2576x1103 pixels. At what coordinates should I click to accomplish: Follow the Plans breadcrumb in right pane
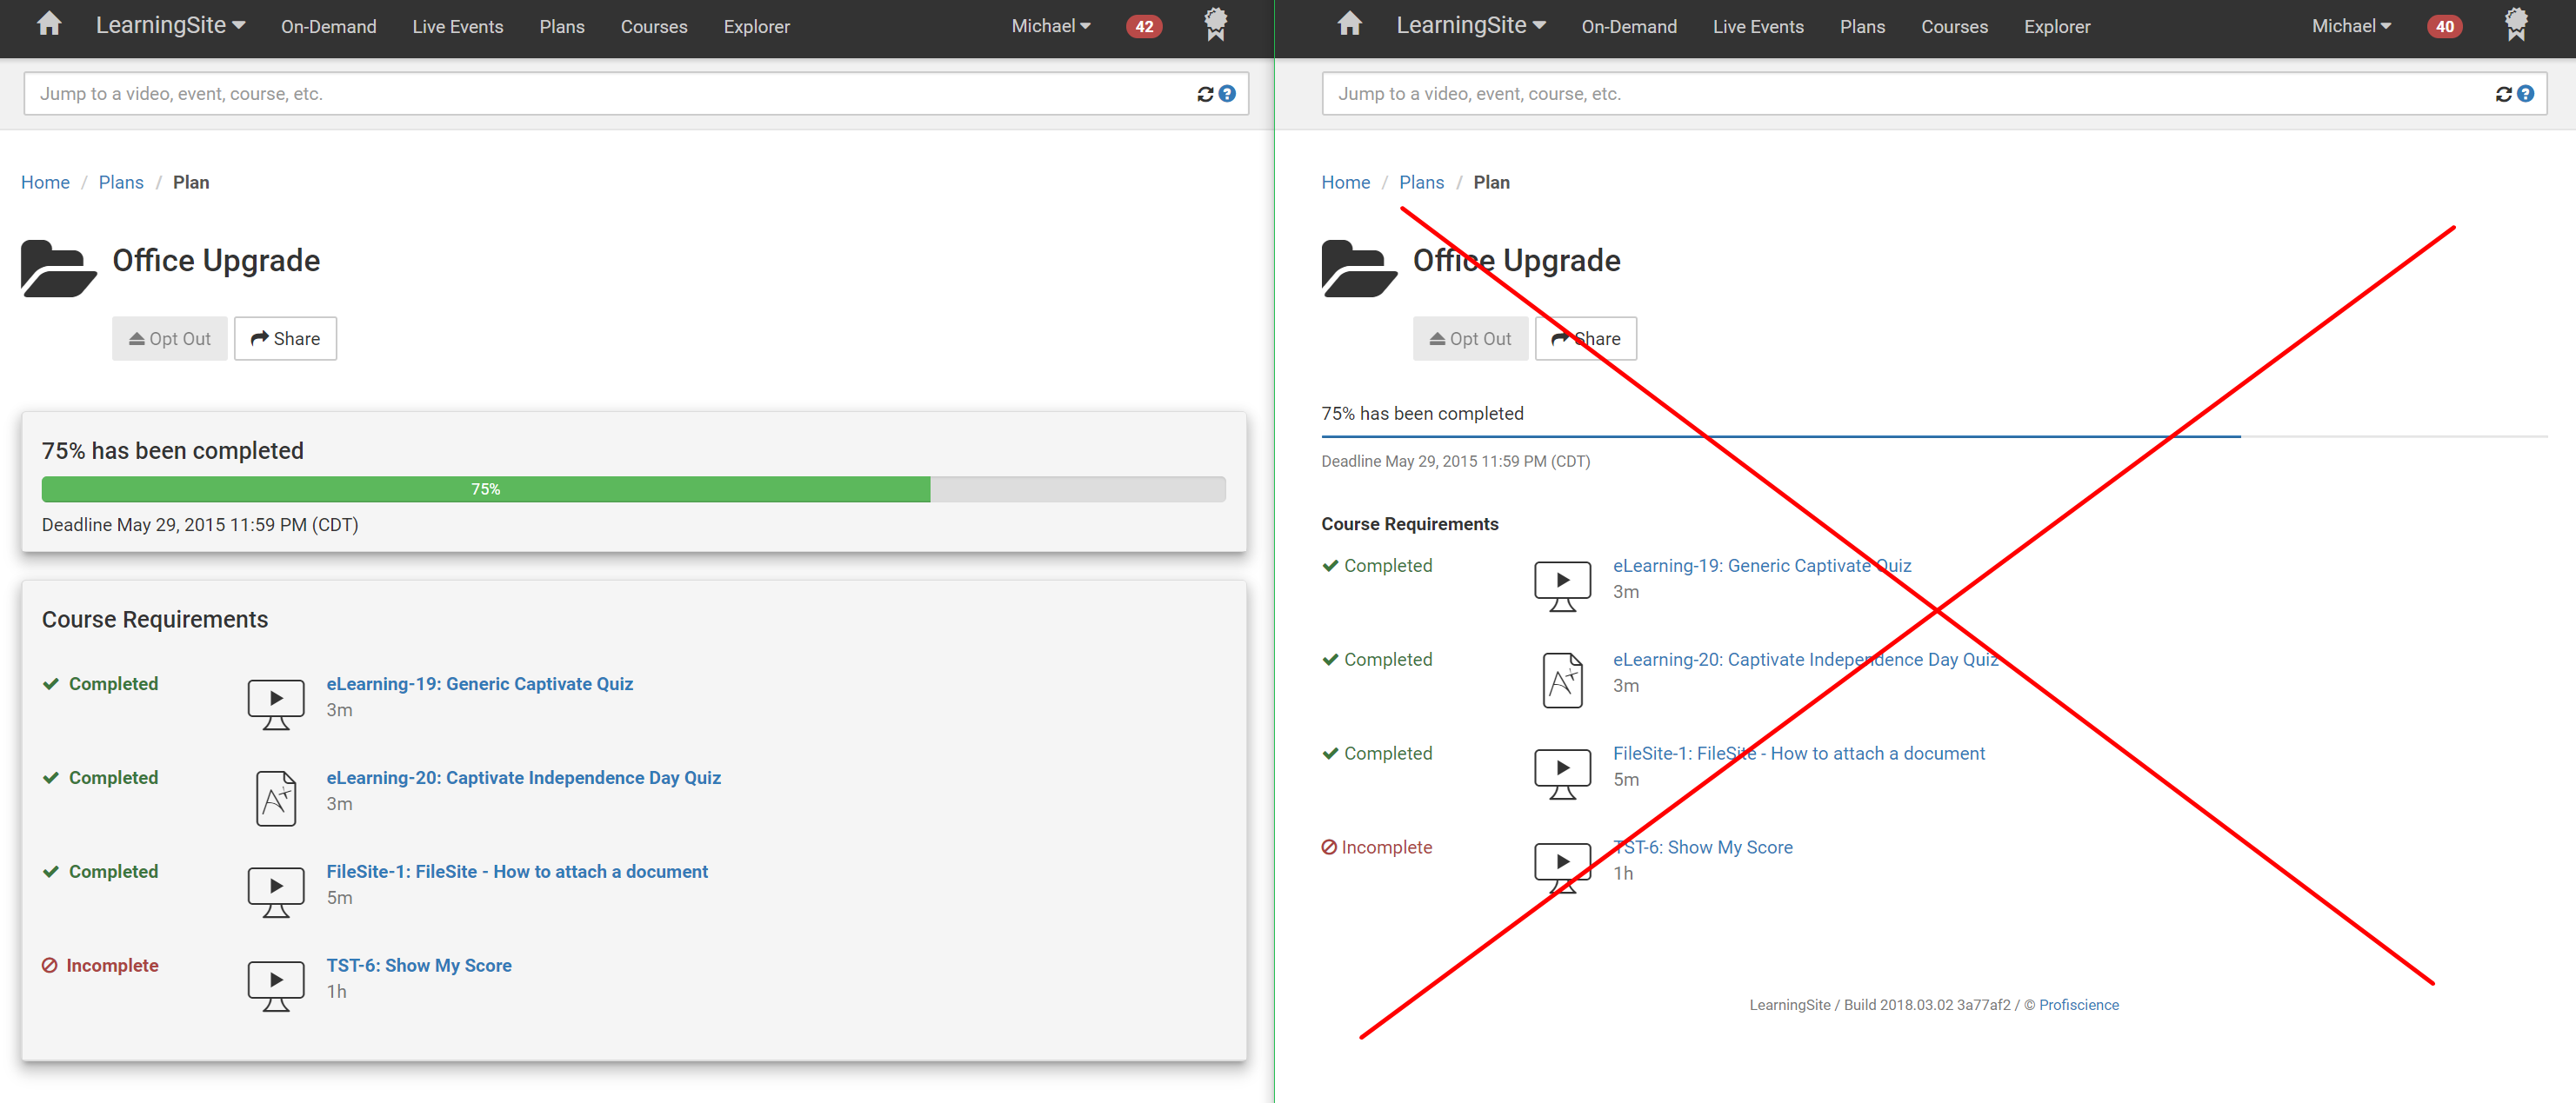coord(1421,182)
